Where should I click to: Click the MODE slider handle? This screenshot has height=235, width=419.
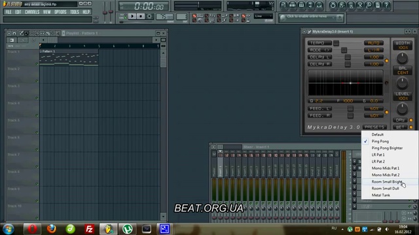(x=344, y=50)
